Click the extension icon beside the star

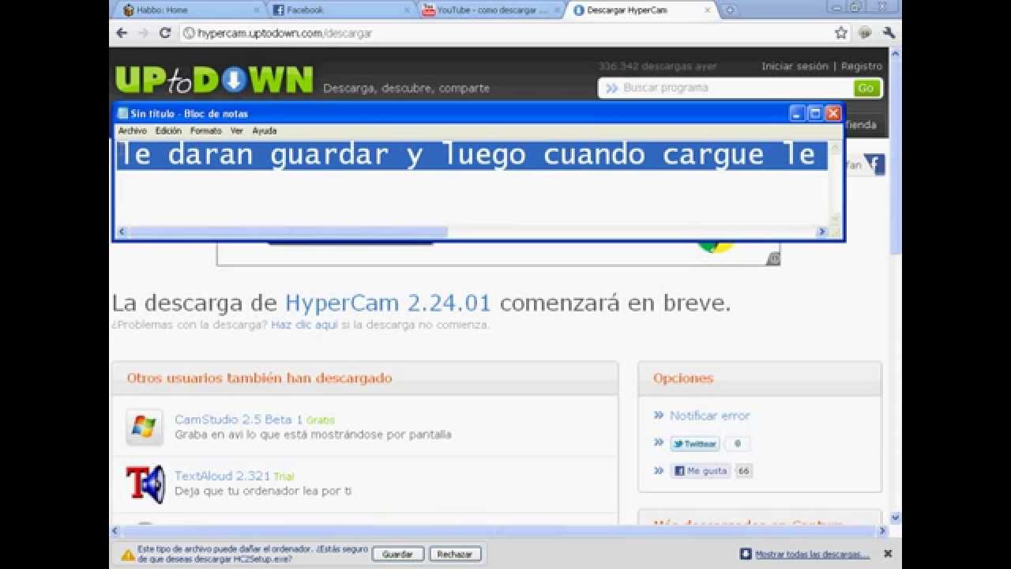[865, 33]
